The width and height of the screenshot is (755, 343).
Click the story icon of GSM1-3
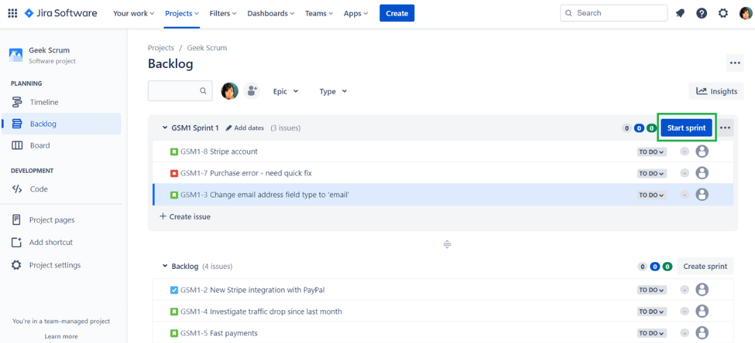174,195
